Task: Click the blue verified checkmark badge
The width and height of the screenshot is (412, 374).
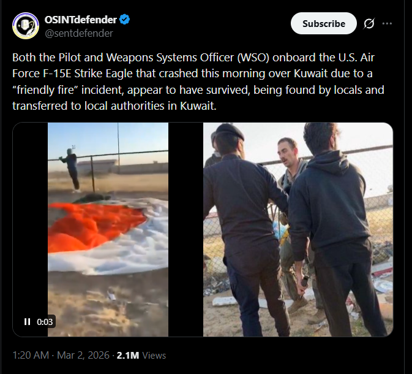Action: click(124, 20)
